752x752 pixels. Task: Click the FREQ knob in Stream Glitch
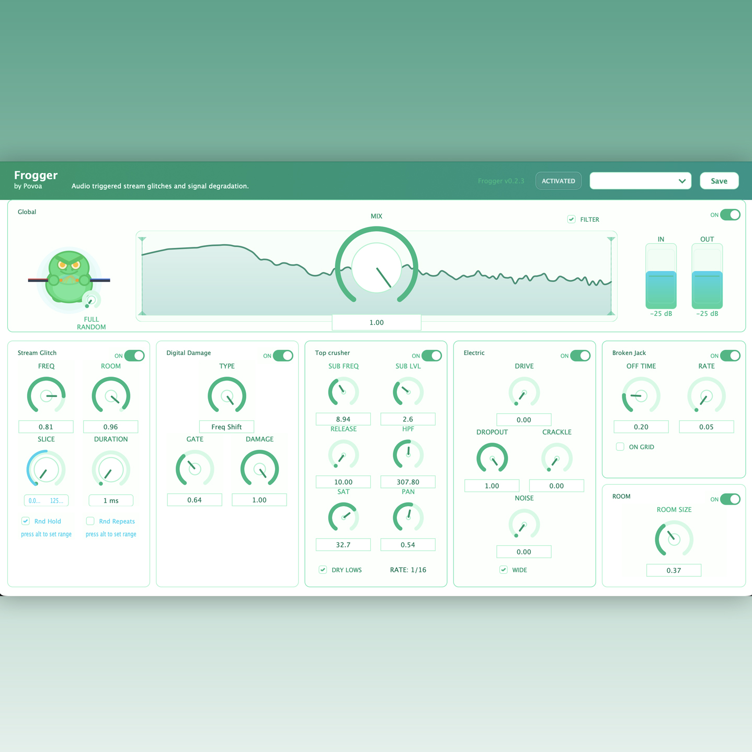tap(46, 395)
